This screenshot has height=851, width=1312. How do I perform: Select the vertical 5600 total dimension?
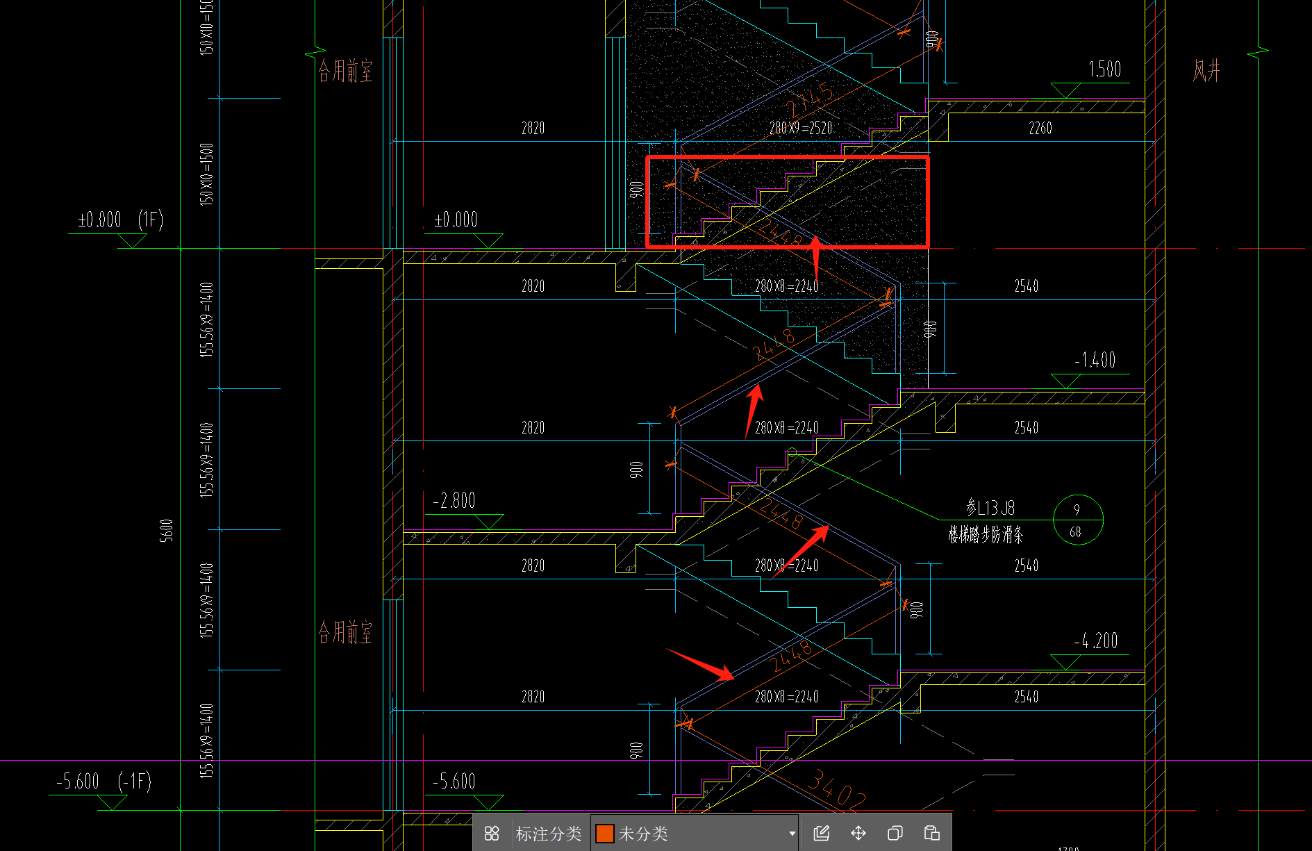(x=166, y=530)
